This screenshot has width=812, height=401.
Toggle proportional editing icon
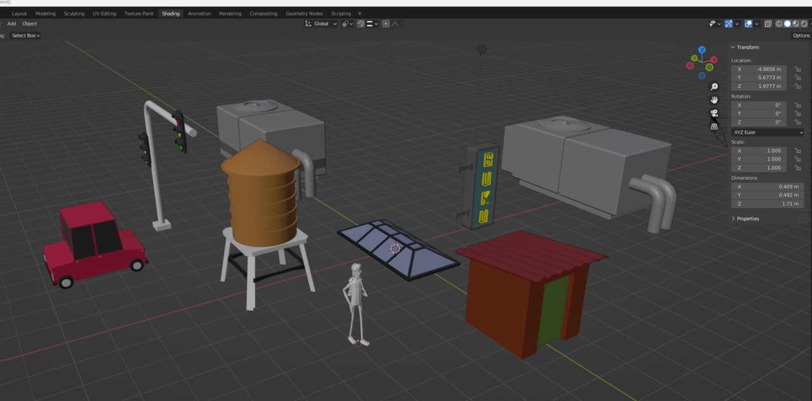[386, 23]
